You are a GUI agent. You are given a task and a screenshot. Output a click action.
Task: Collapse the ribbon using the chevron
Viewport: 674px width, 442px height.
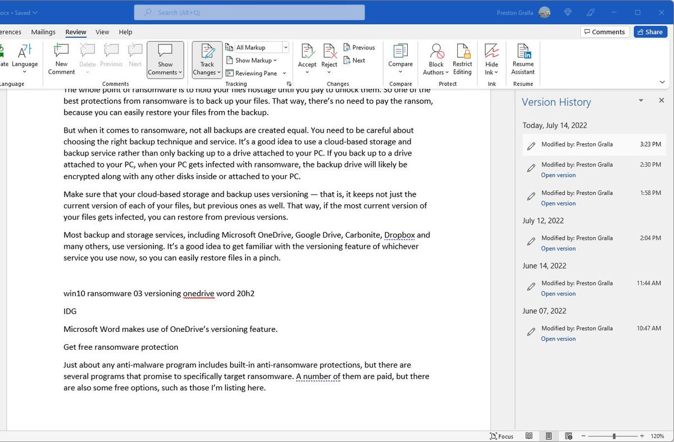click(x=663, y=82)
